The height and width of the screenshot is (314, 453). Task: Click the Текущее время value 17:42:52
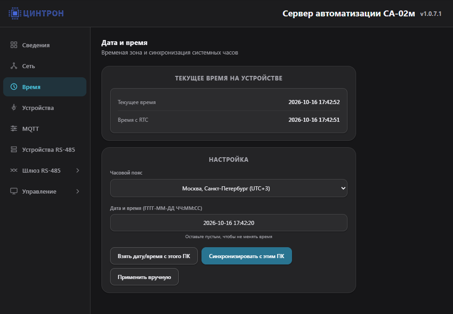[314, 102]
